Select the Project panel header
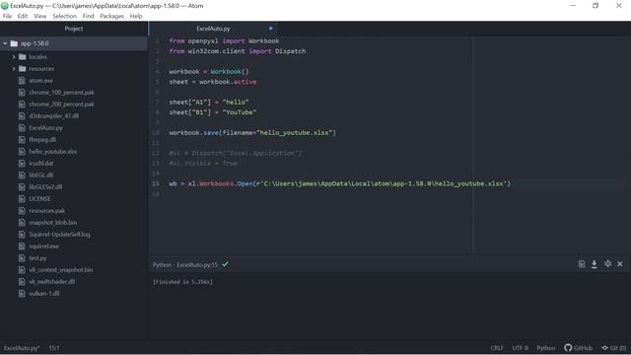This screenshot has width=631, height=355. (x=74, y=29)
